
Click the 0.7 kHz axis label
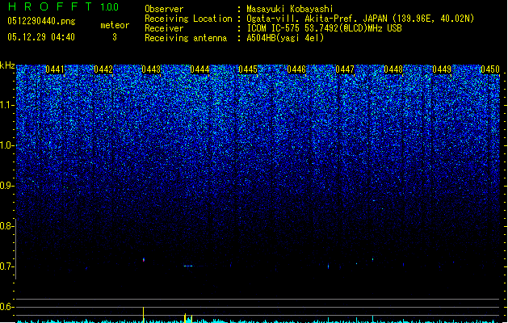pyautogui.click(x=6, y=266)
